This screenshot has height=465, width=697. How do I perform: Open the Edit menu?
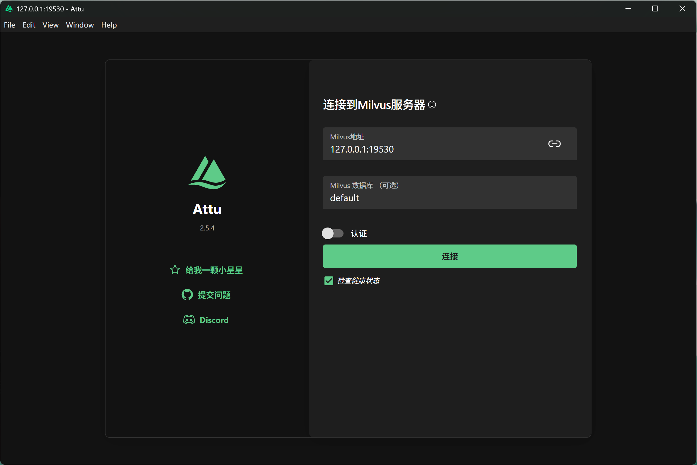point(29,25)
